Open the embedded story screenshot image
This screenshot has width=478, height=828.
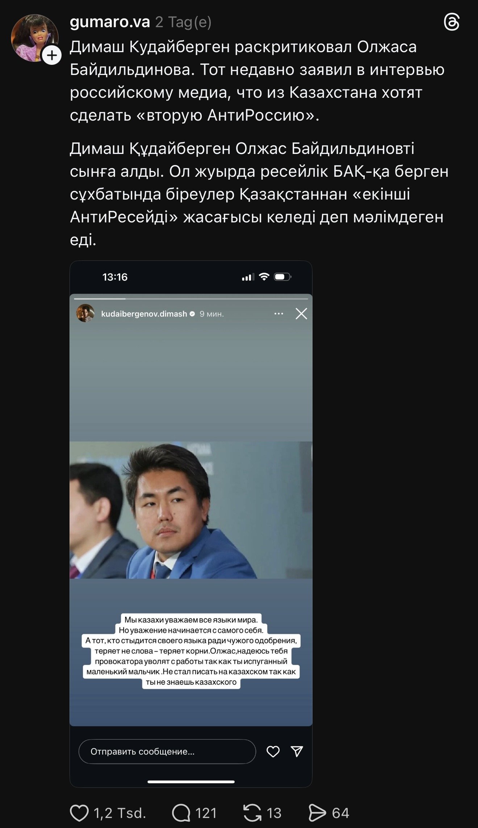click(191, 524)
